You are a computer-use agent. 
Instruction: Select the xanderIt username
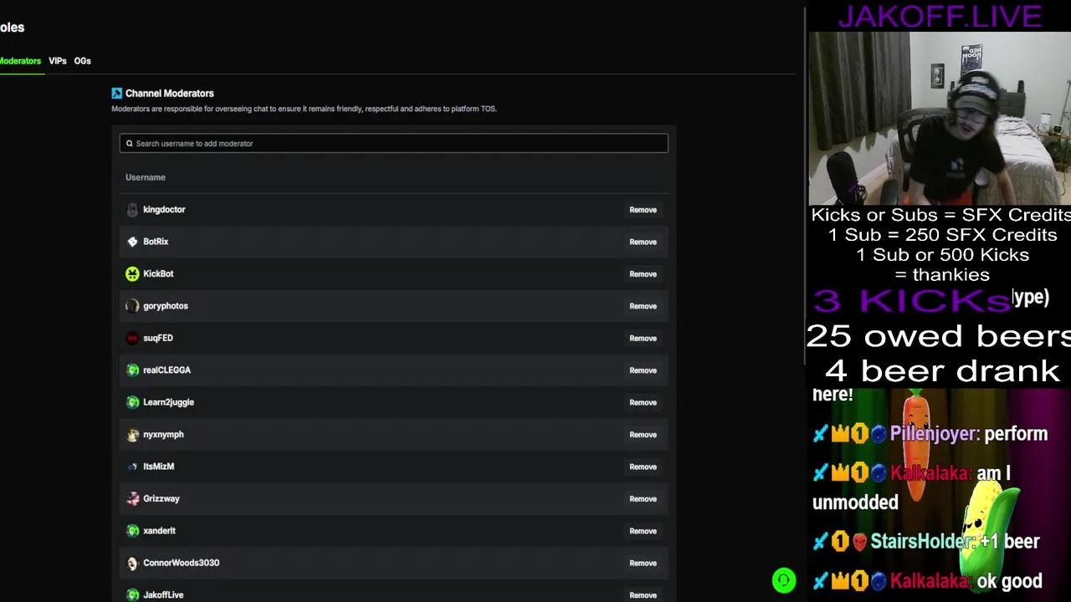(159, 530)
